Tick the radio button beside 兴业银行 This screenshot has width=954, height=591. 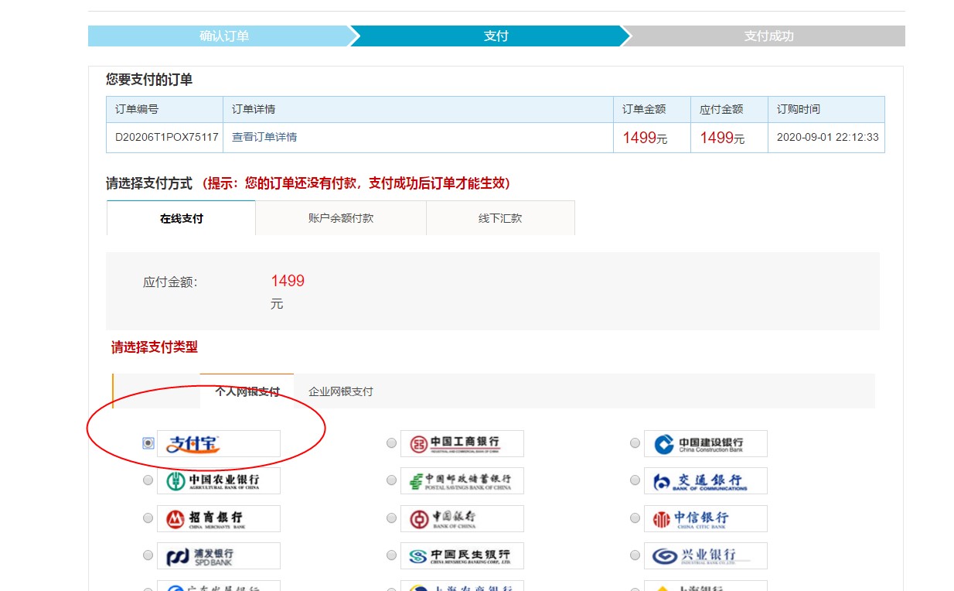click(635, 555)
